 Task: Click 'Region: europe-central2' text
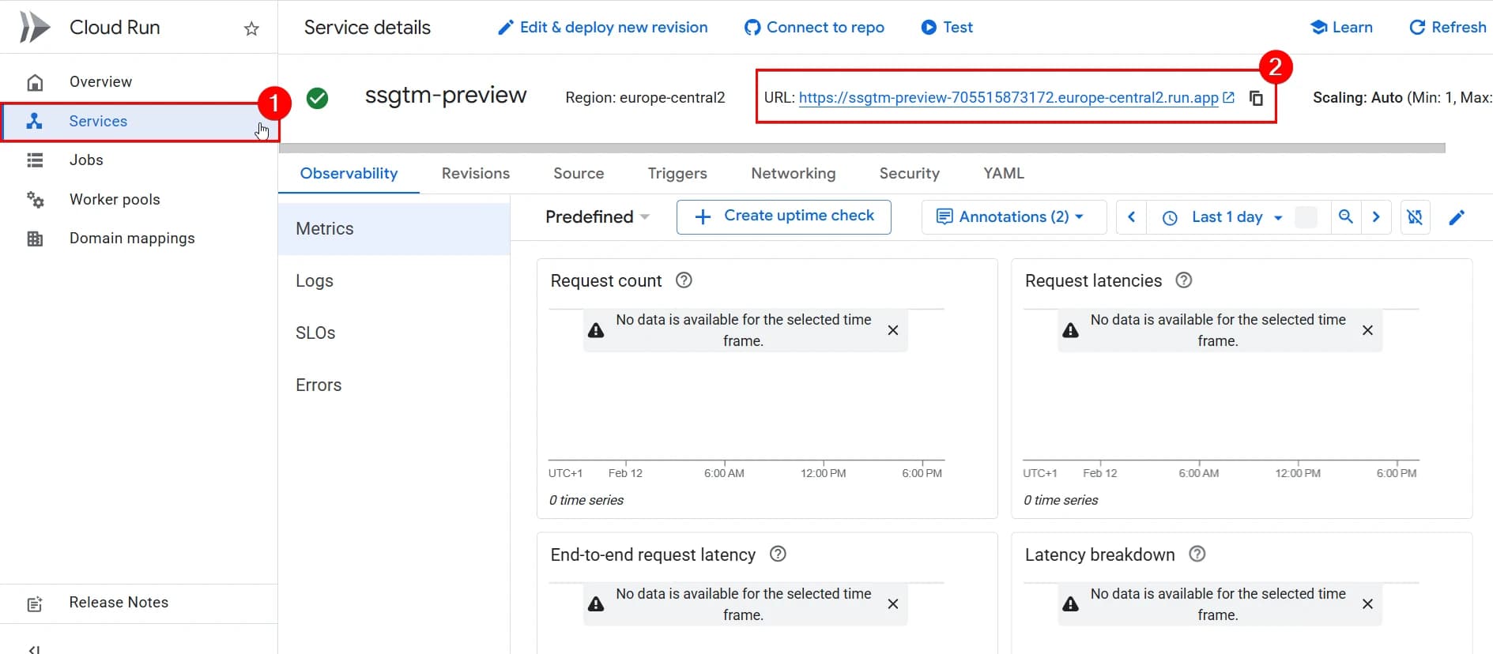pos(645,98)
